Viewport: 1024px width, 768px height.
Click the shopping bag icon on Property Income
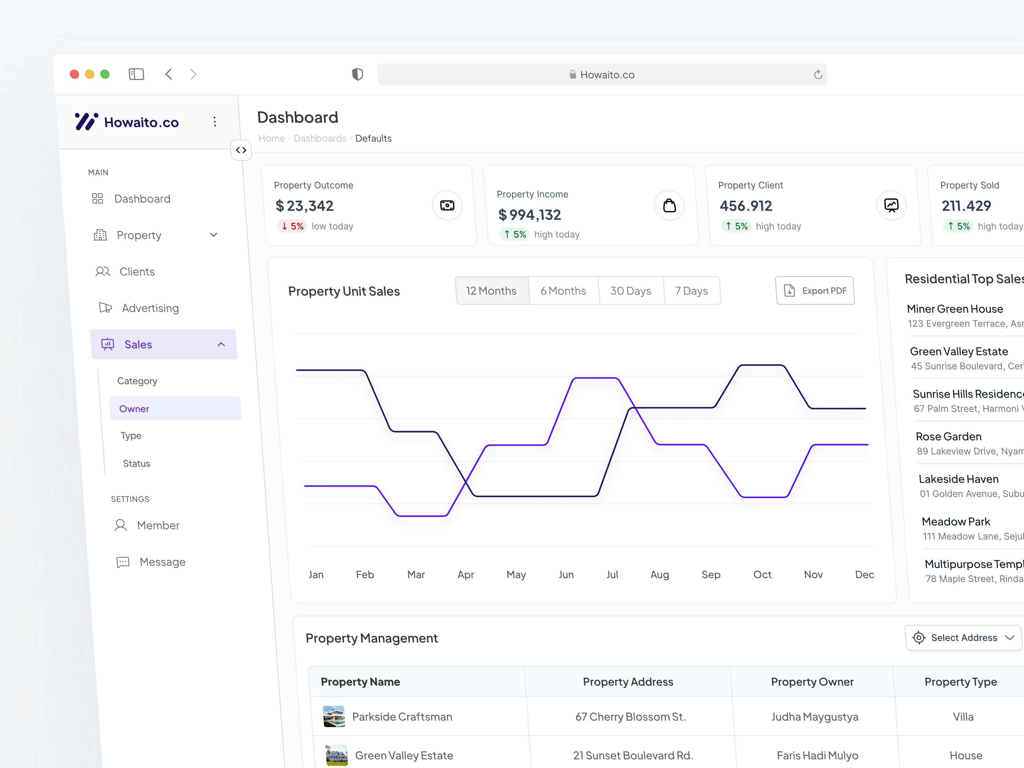pyautogui.click(x=669, y=205)
